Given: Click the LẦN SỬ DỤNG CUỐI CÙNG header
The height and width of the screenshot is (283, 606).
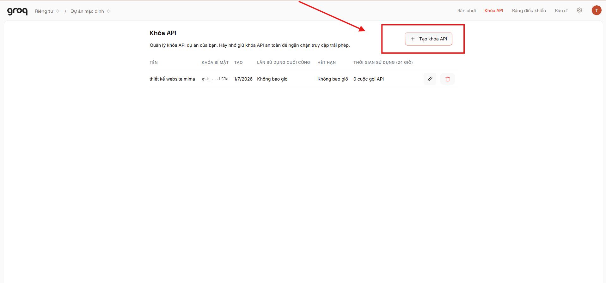Looking at the screenshot, I should point(283,63).
